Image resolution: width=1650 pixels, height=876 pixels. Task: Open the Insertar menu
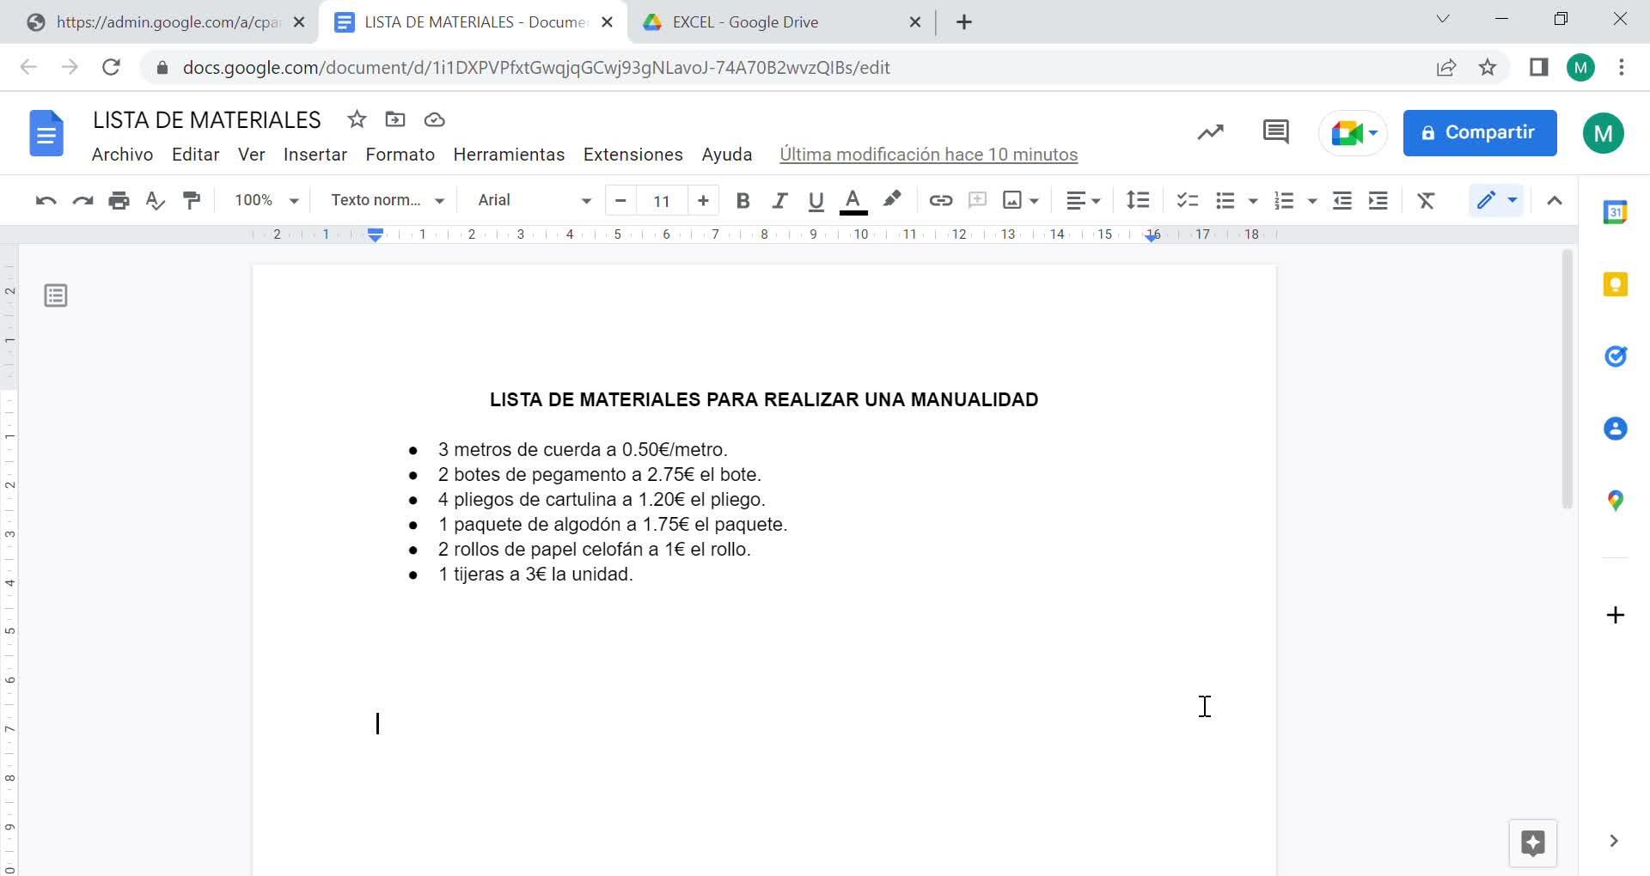(315, 155)
